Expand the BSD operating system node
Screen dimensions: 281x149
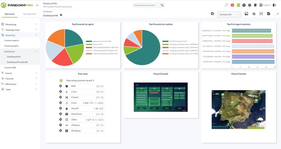(61, 86)
